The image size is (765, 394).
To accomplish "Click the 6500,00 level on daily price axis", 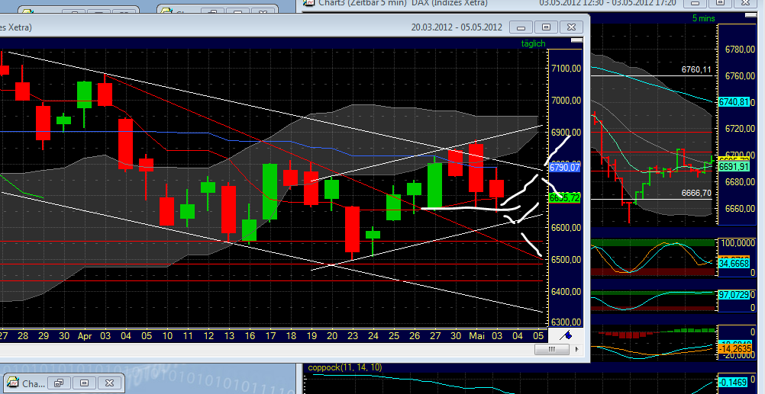I will tap(566, 260).
